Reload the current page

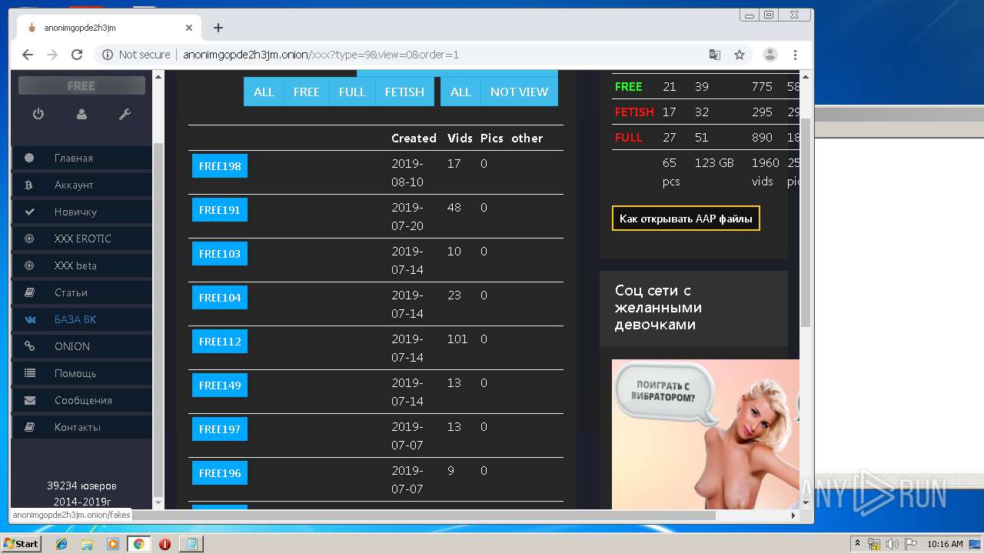tap(77, 55)
